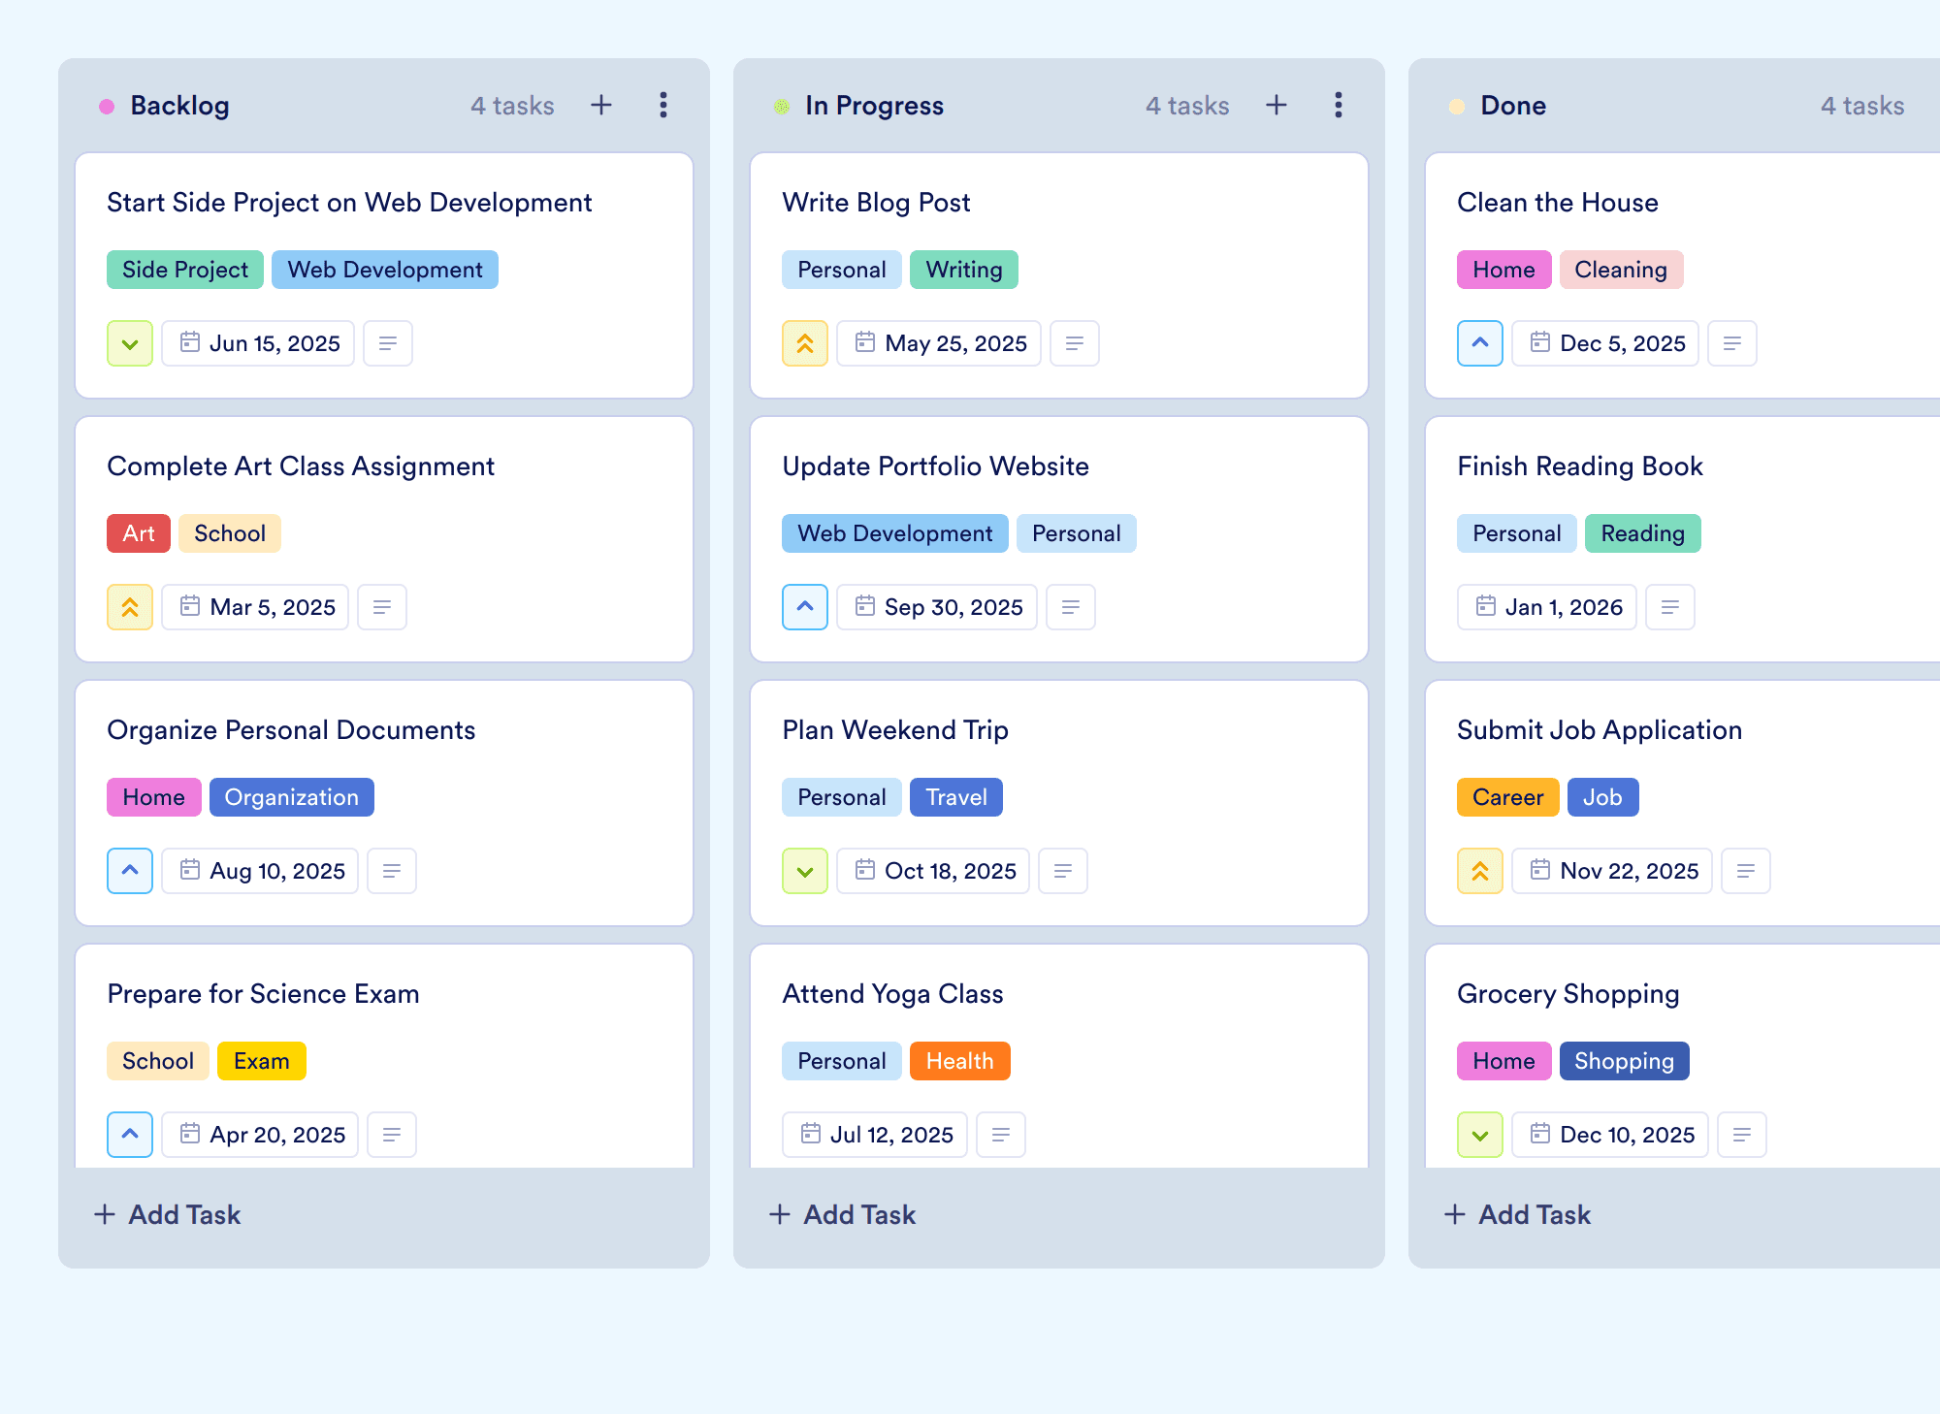Open priority chevron on Update Portfolio Website card
This screenshot has width=1940, height=1414.
click(805, 607)
